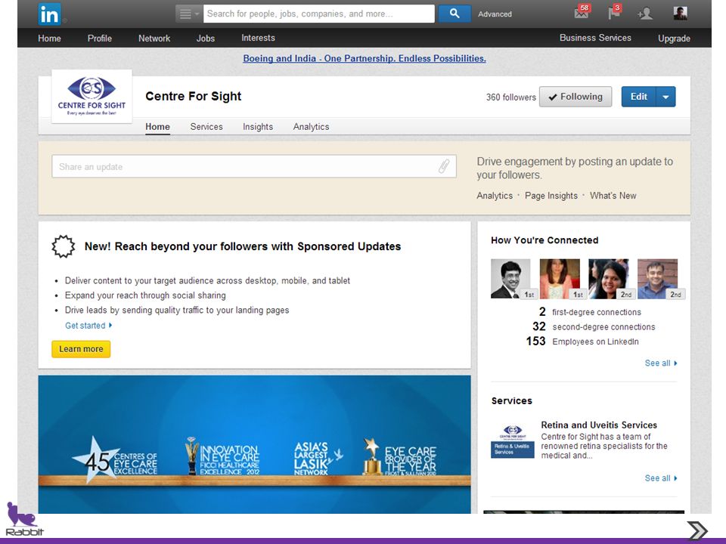Open the search category dropdown menu
726x544 pixels.
(x=189, y=14)
